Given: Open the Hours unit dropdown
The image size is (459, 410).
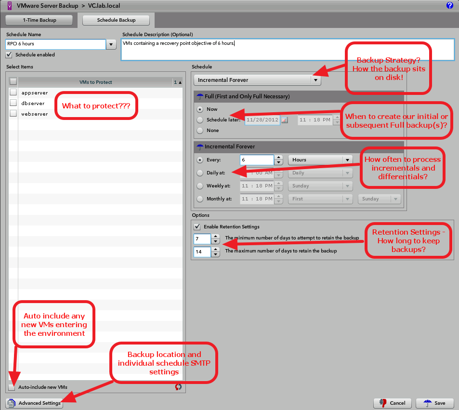Looking at the screenshot, I should (320, 160).
